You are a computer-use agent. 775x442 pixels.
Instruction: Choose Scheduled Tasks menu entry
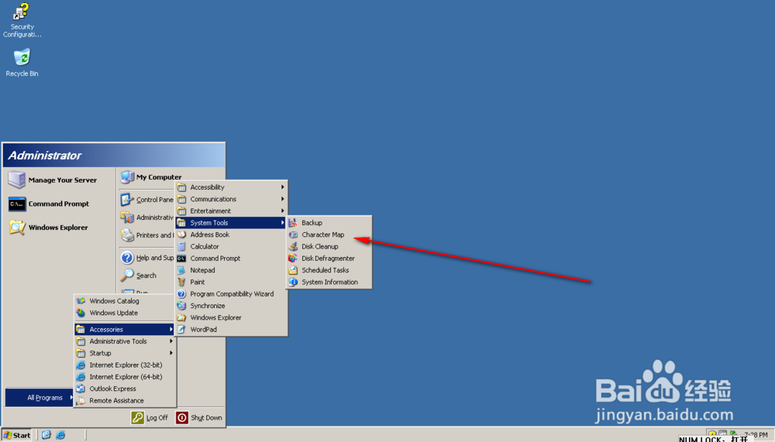pos(329,270)
